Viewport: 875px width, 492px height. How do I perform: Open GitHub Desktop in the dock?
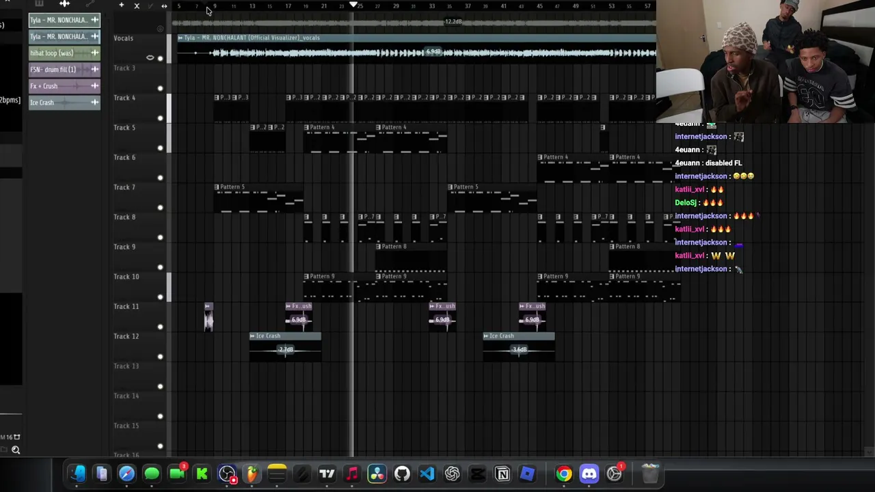(402, 474)
